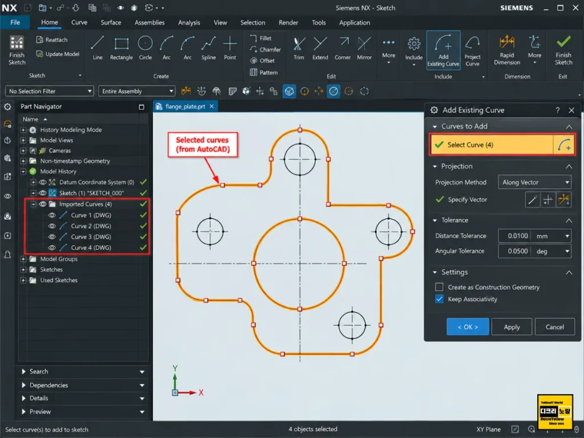Select the Line sketch tool
The height and width of the screenshot is (438, 584).
[x=97, y=48]
